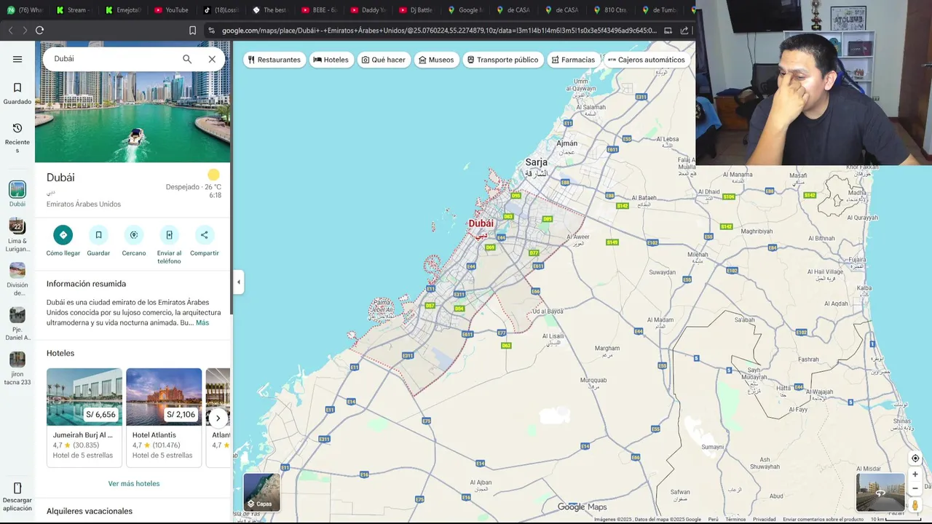
Task: Click Al Madam label on map
Action: pyautogui.click(x=660, y=319)
